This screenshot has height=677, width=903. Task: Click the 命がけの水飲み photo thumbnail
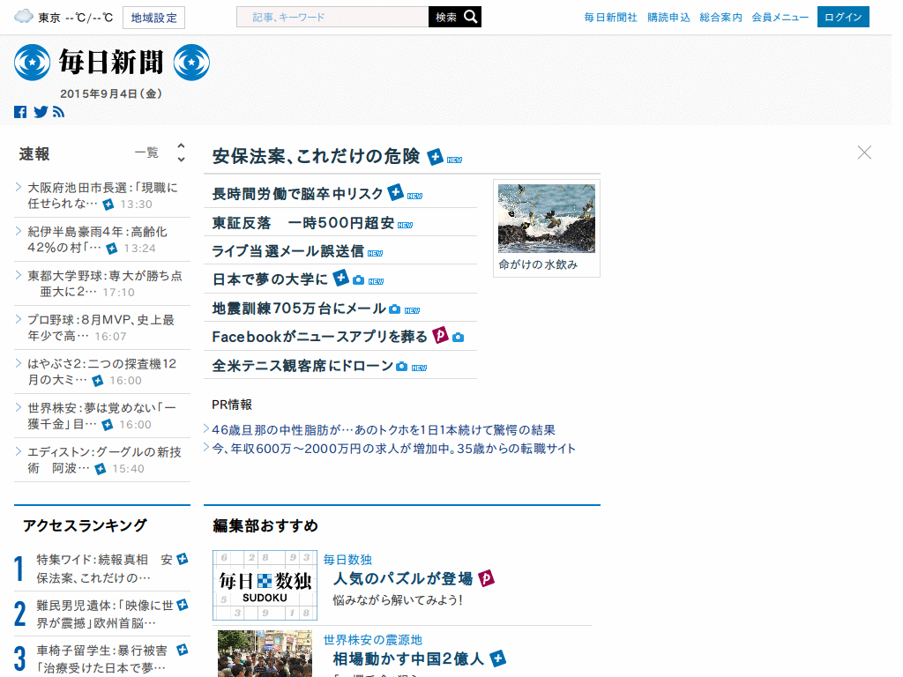[546, 219]
